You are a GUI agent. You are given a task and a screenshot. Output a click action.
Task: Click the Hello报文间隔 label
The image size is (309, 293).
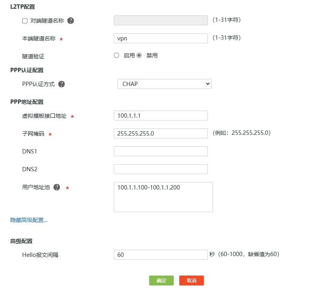pyautogui.click(x=40, y=255)
